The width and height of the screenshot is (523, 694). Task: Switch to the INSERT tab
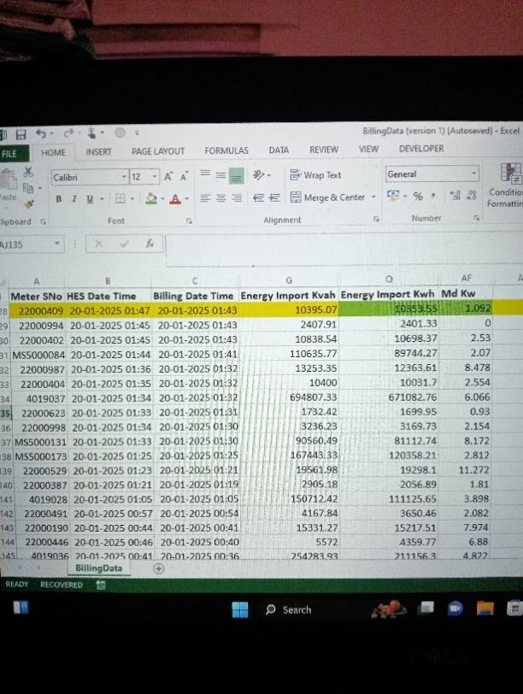click(98, 152)
